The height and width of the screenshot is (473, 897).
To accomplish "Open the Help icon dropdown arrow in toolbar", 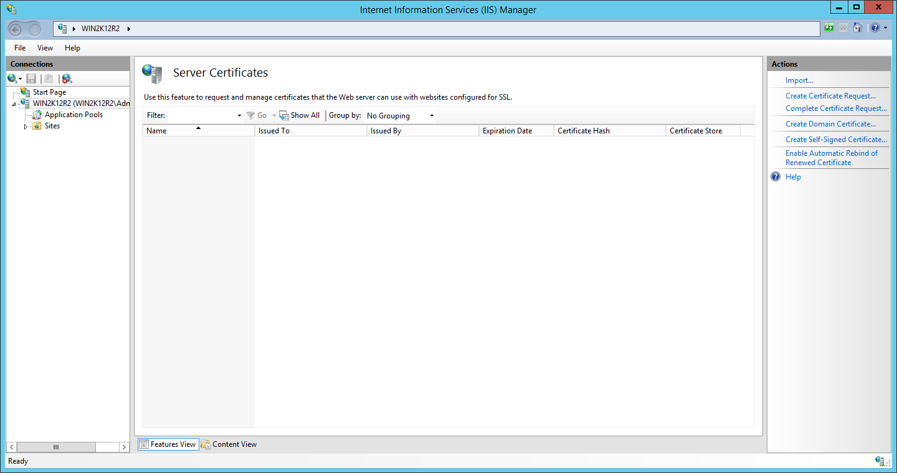I will pyautogui.click(x=886, y=28).
